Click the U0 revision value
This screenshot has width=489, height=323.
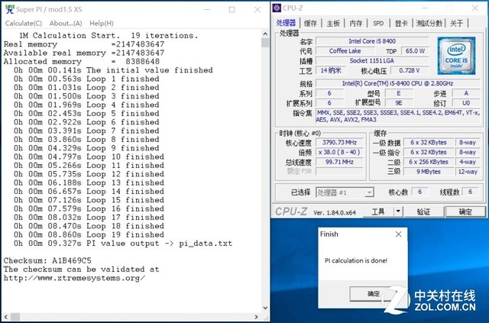click(x=466, y=103)
